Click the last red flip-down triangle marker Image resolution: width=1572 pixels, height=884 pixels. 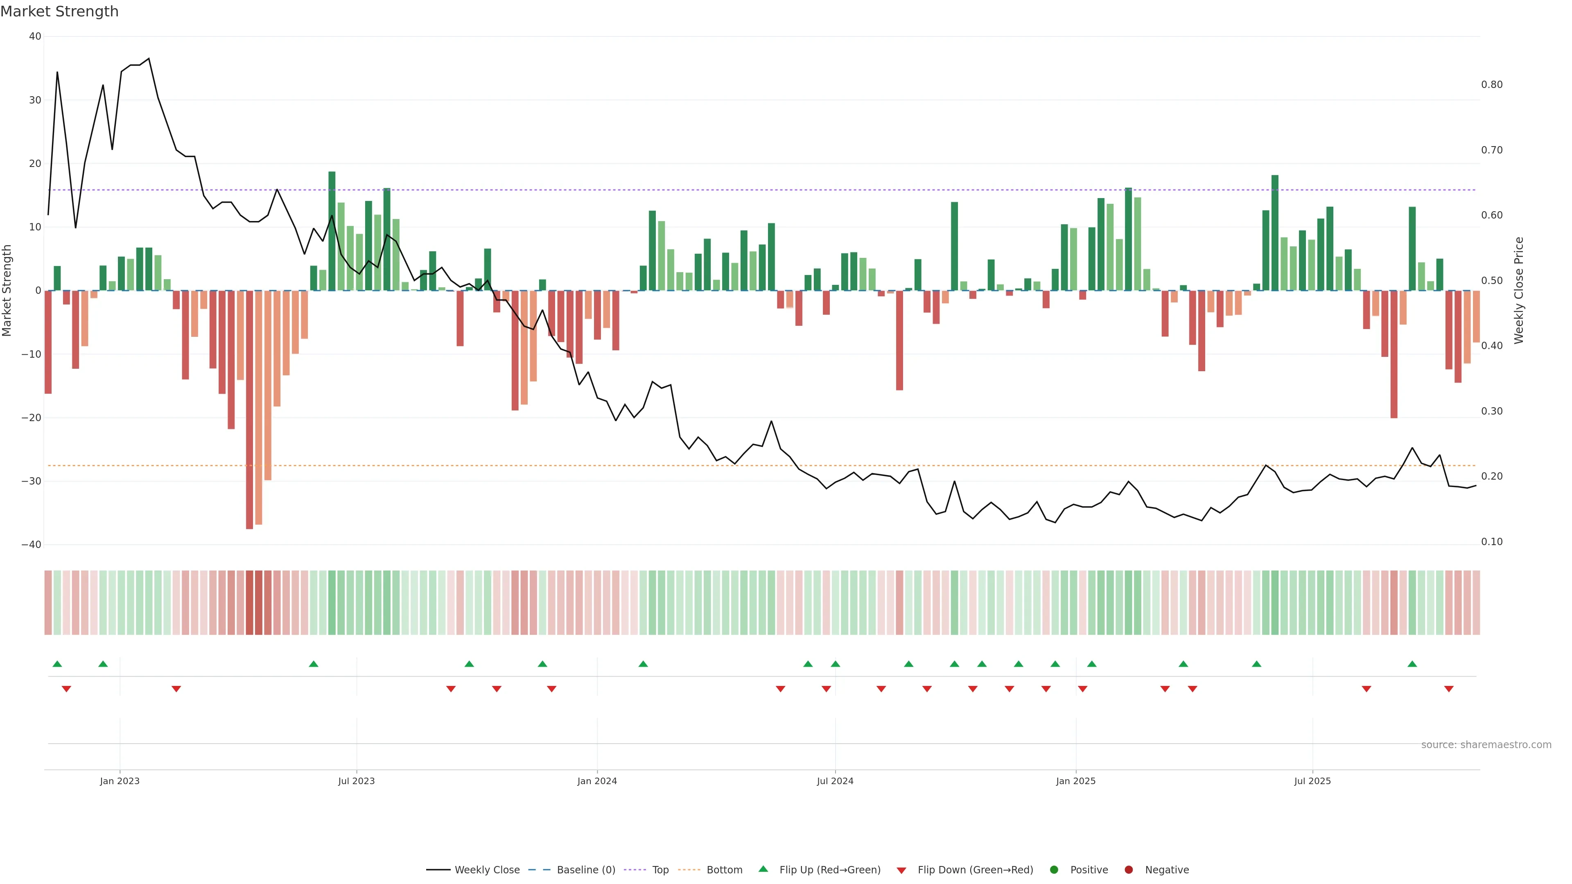tap(1449, 689)
